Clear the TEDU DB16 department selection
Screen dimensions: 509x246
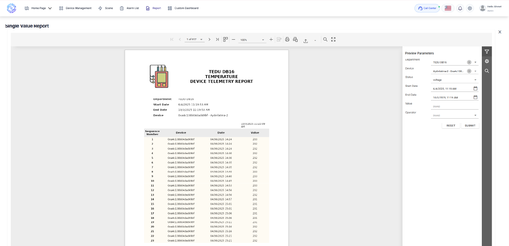[x=469, y=62]
